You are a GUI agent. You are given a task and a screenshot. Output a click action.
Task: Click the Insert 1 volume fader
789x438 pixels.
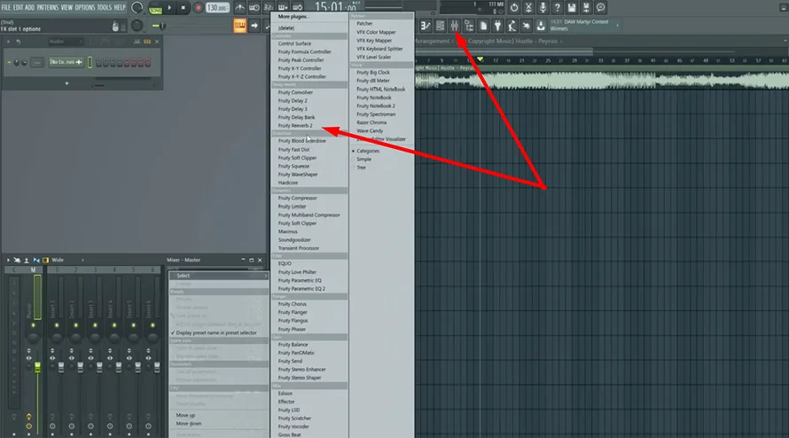[x=61, y=368]
